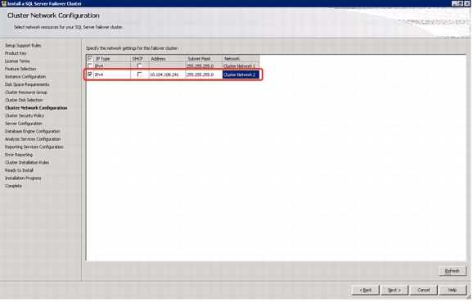Image resolution: width=473 pixels, height=302 pixels.
Task: Select Feature Selection step
Action: (20, 69)
